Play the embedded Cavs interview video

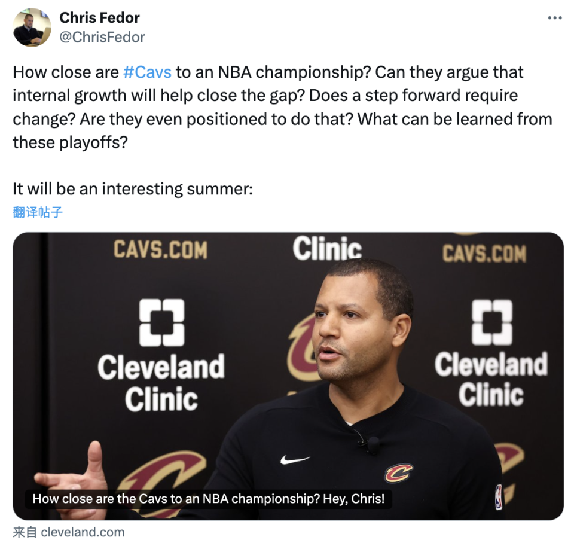click(288, 376)
